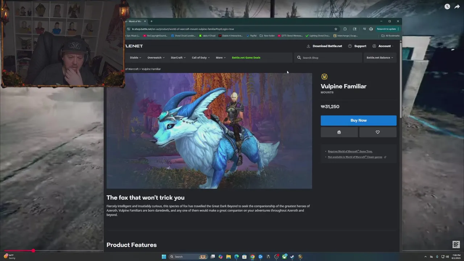464x261 pixels.
Task: Click the search magnifier icon in shop search
Action: pyautogui.click(x=299, y=58)
